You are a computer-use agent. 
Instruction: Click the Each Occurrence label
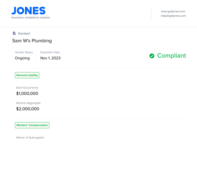27,88
